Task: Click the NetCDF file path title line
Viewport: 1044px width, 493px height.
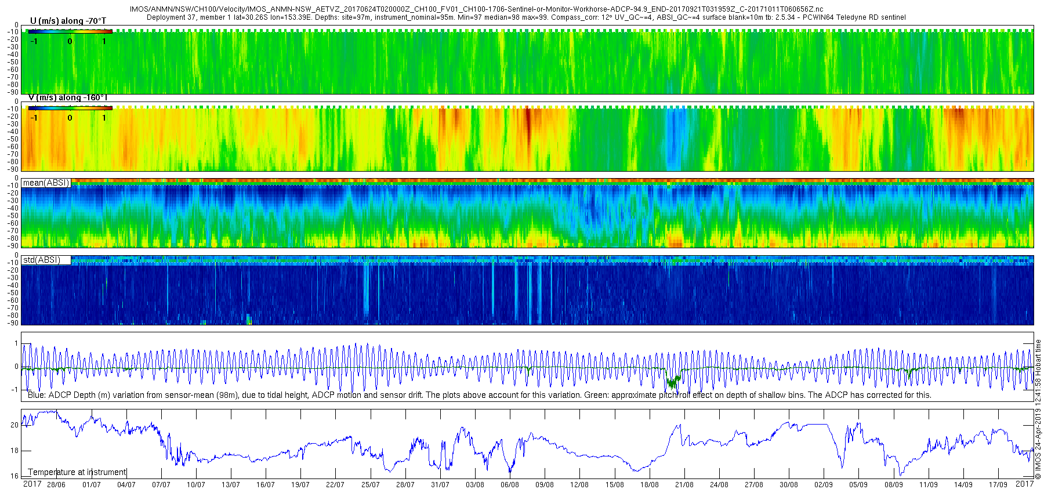Action: pyautogui.click(x=476, y=10)
